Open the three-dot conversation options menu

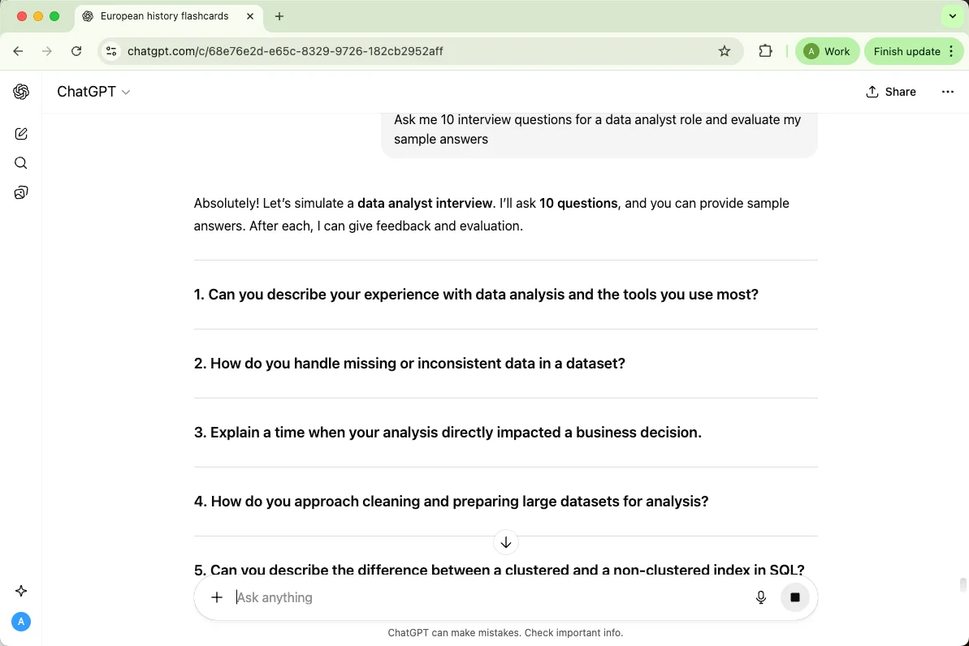click(x=947, y=92)
